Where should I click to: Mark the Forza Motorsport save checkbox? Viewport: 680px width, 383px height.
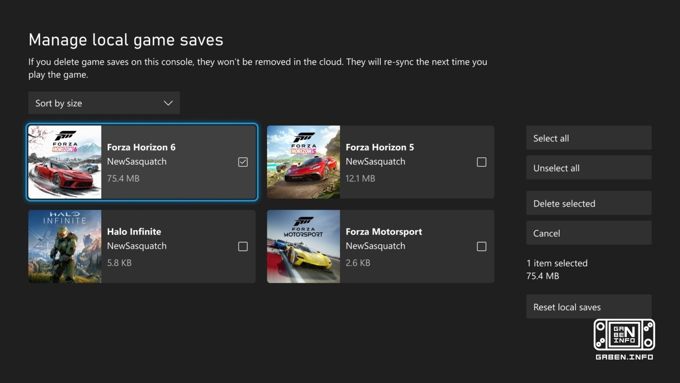482,246
